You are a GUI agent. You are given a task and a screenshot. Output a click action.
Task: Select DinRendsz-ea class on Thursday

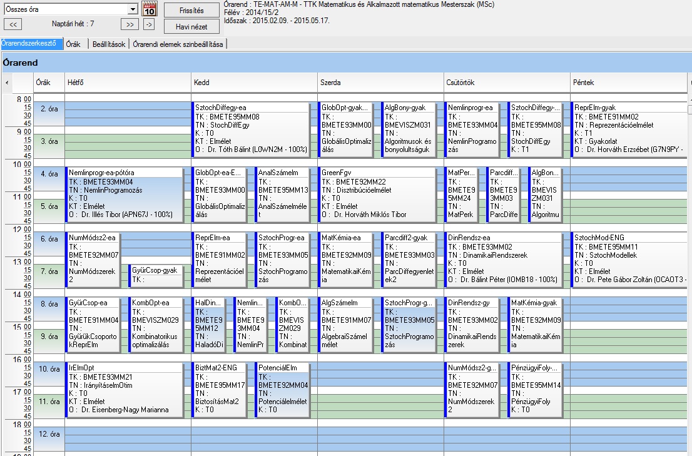(504, 260)
